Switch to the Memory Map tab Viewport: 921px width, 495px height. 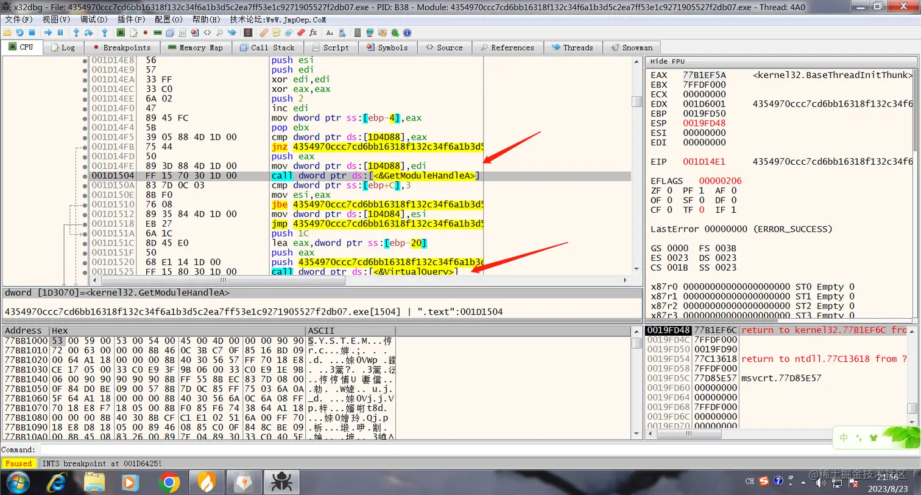[x=196, y=47]
